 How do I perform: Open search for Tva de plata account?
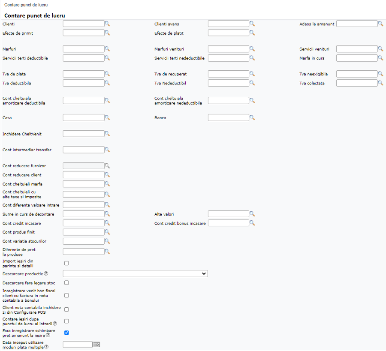tap(108, 74)
